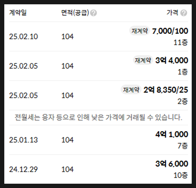The width and height of the screenshot is (196, 188).
Task: Select 11층 floor label
Action: click(181, 43)
